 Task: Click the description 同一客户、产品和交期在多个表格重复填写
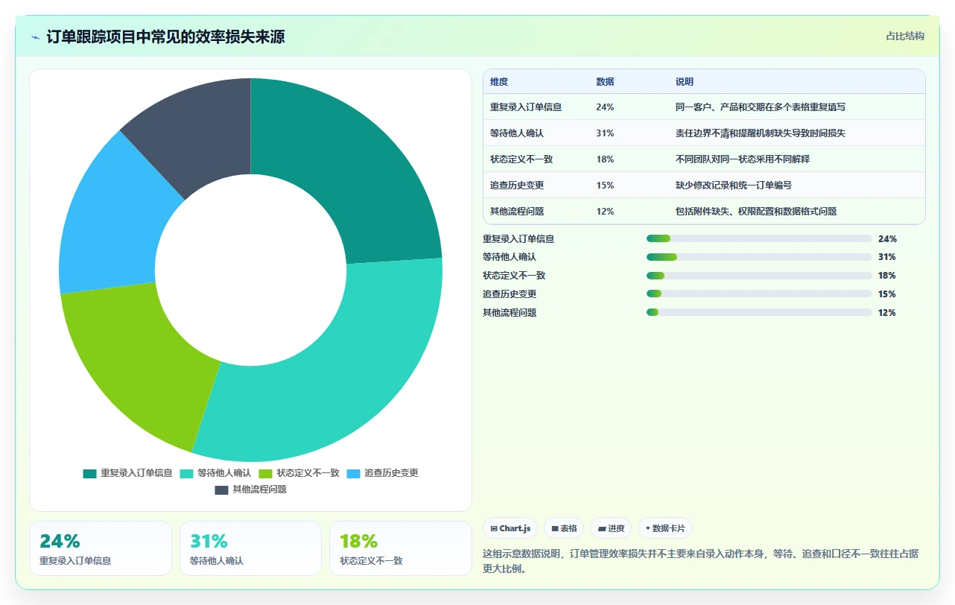(761, 107)
